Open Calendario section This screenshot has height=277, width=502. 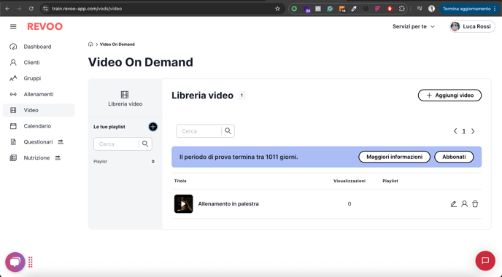39,126
